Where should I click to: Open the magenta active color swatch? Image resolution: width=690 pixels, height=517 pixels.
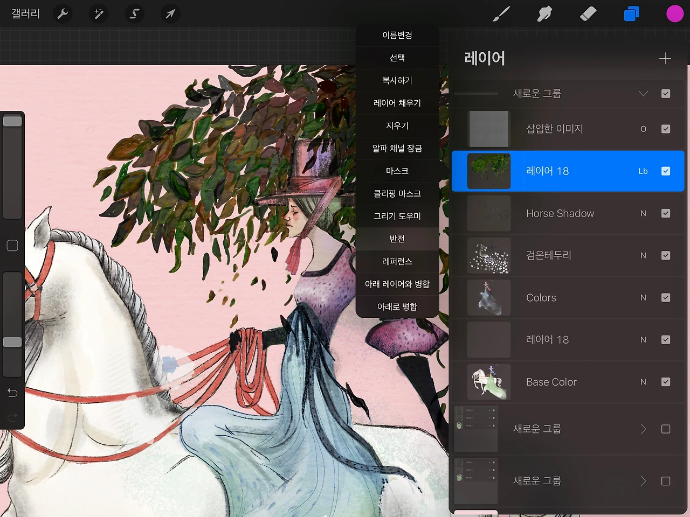pos(674,14)
